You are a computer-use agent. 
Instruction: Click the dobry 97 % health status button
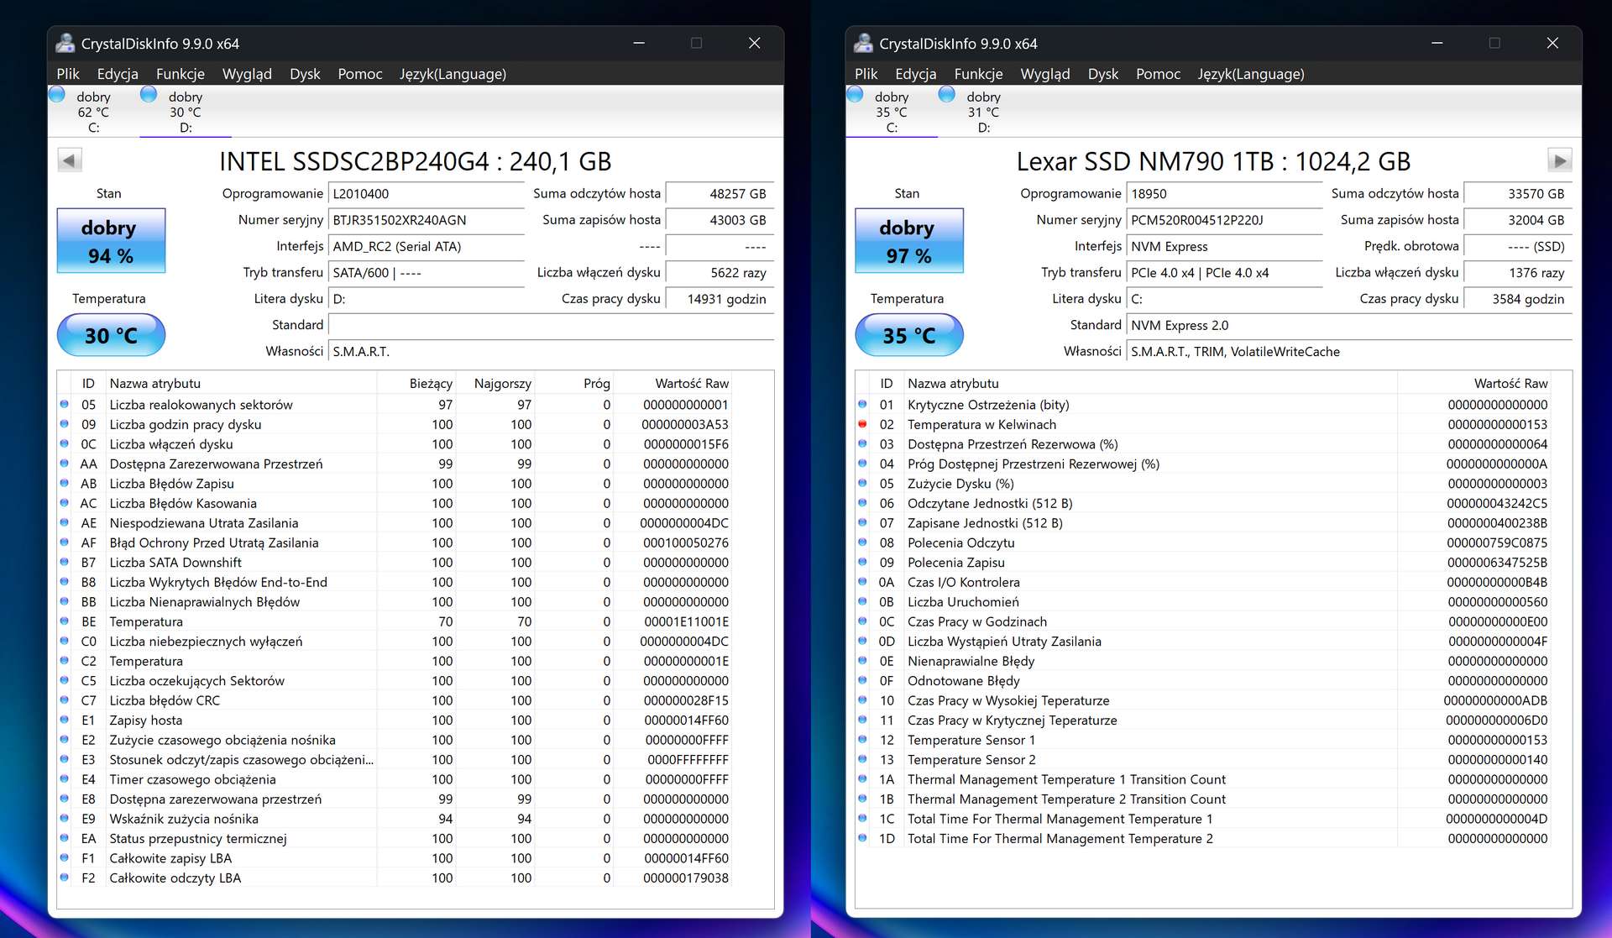click(909, 241)
